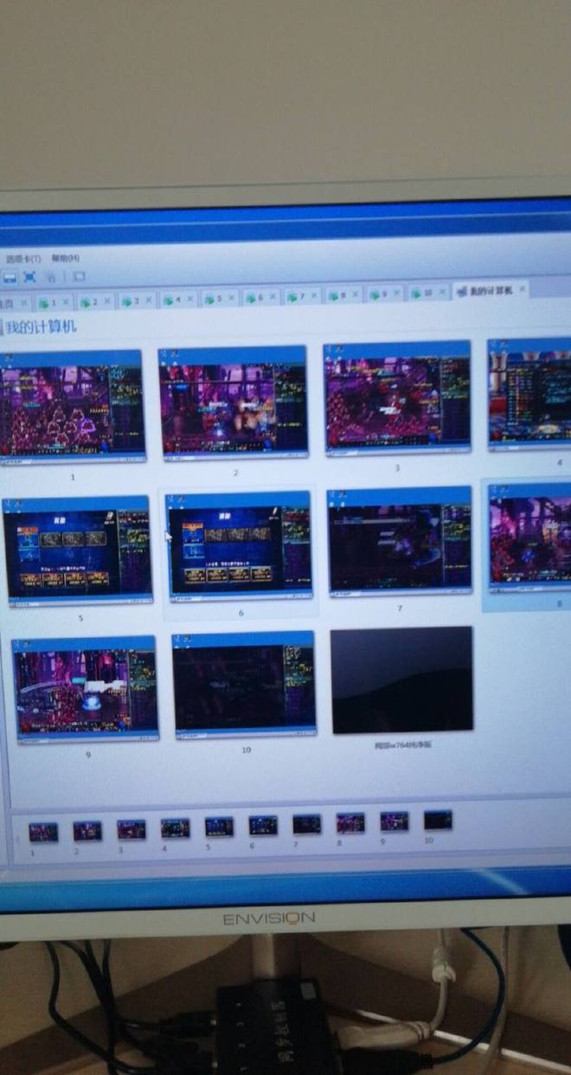571x1075 pixels.
Task: Select small thumbnail 1 in bottom strip
Action: (43, 833)
